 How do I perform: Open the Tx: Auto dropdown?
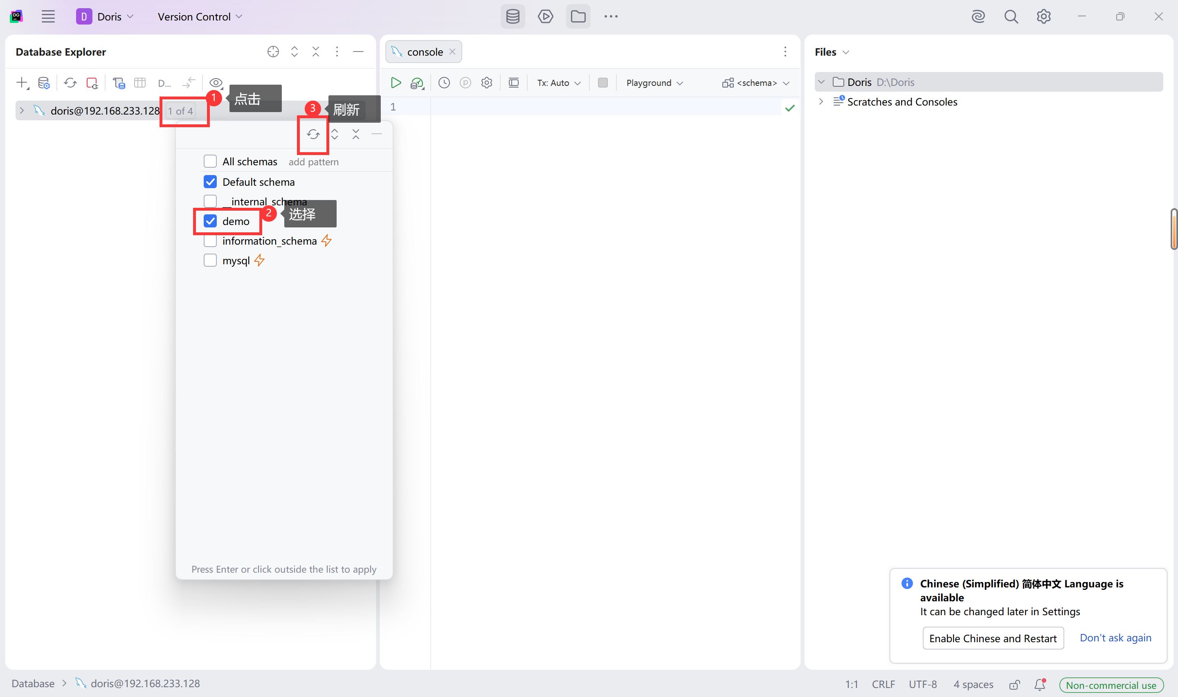(559, 83)
